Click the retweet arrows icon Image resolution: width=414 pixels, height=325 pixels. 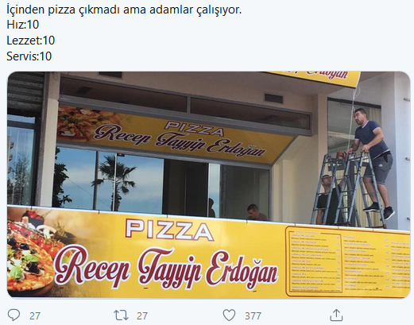[x=121, y=315]
